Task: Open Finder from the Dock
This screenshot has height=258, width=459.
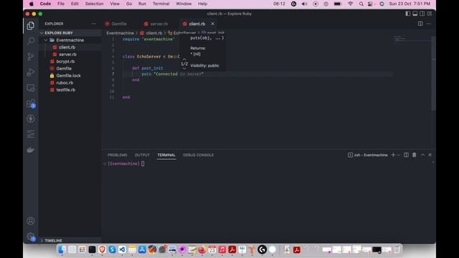Action: coord(62,249)
